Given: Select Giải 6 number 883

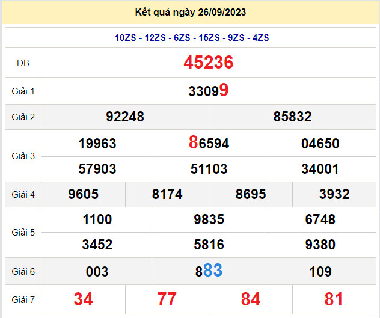Looking at the screenshot, I should pos(209,271).
